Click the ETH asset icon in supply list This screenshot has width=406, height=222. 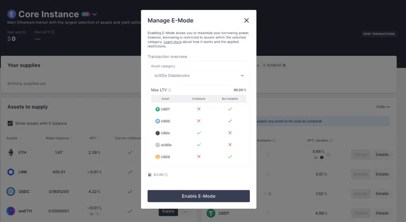tap(11, 153)
